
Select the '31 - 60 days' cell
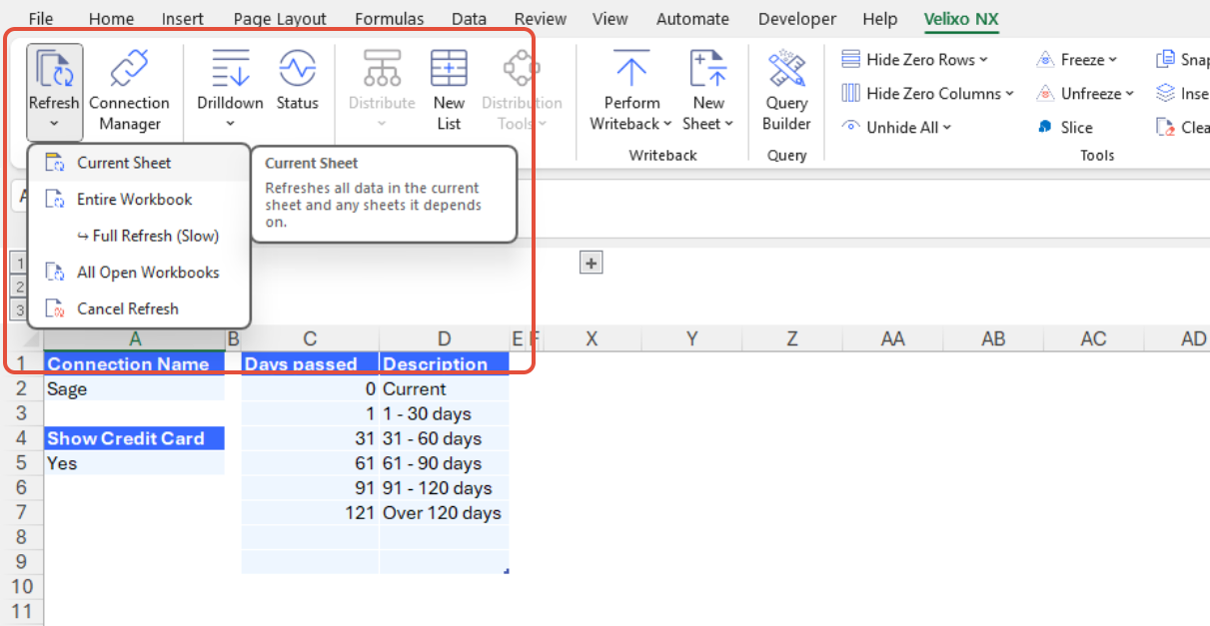[444, 438]
